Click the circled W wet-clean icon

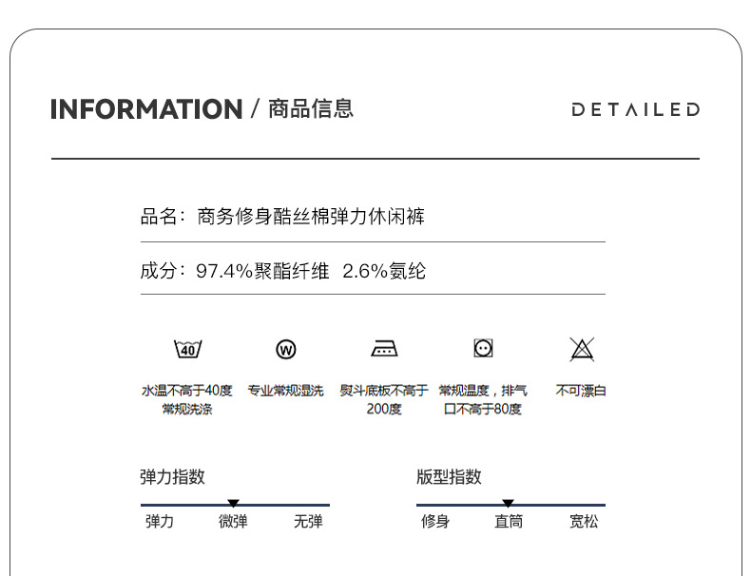[x=286, y=349]
